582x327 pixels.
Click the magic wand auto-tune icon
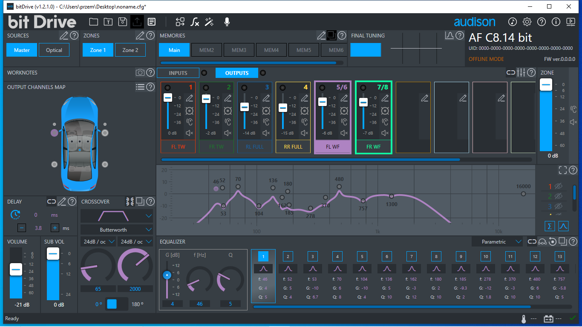209,22
